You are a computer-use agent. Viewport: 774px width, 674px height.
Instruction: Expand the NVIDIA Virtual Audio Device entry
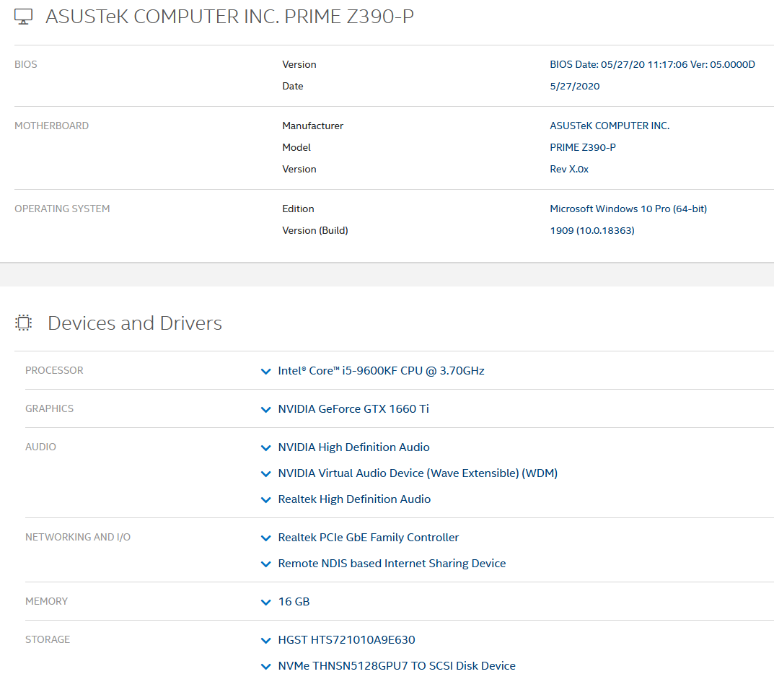point(265,473)
